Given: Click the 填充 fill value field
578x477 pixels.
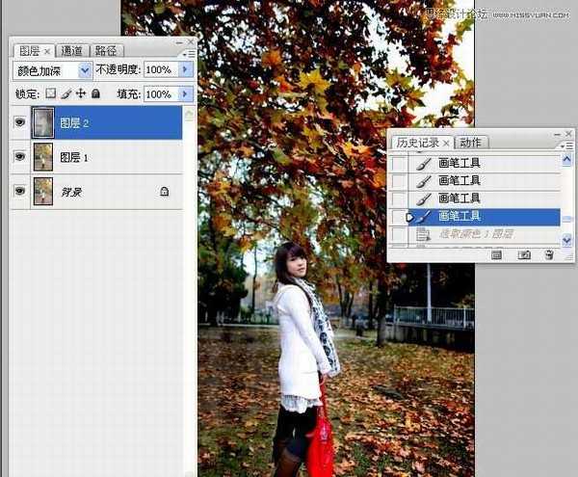Looking at the screenshot, I should 161,94.
